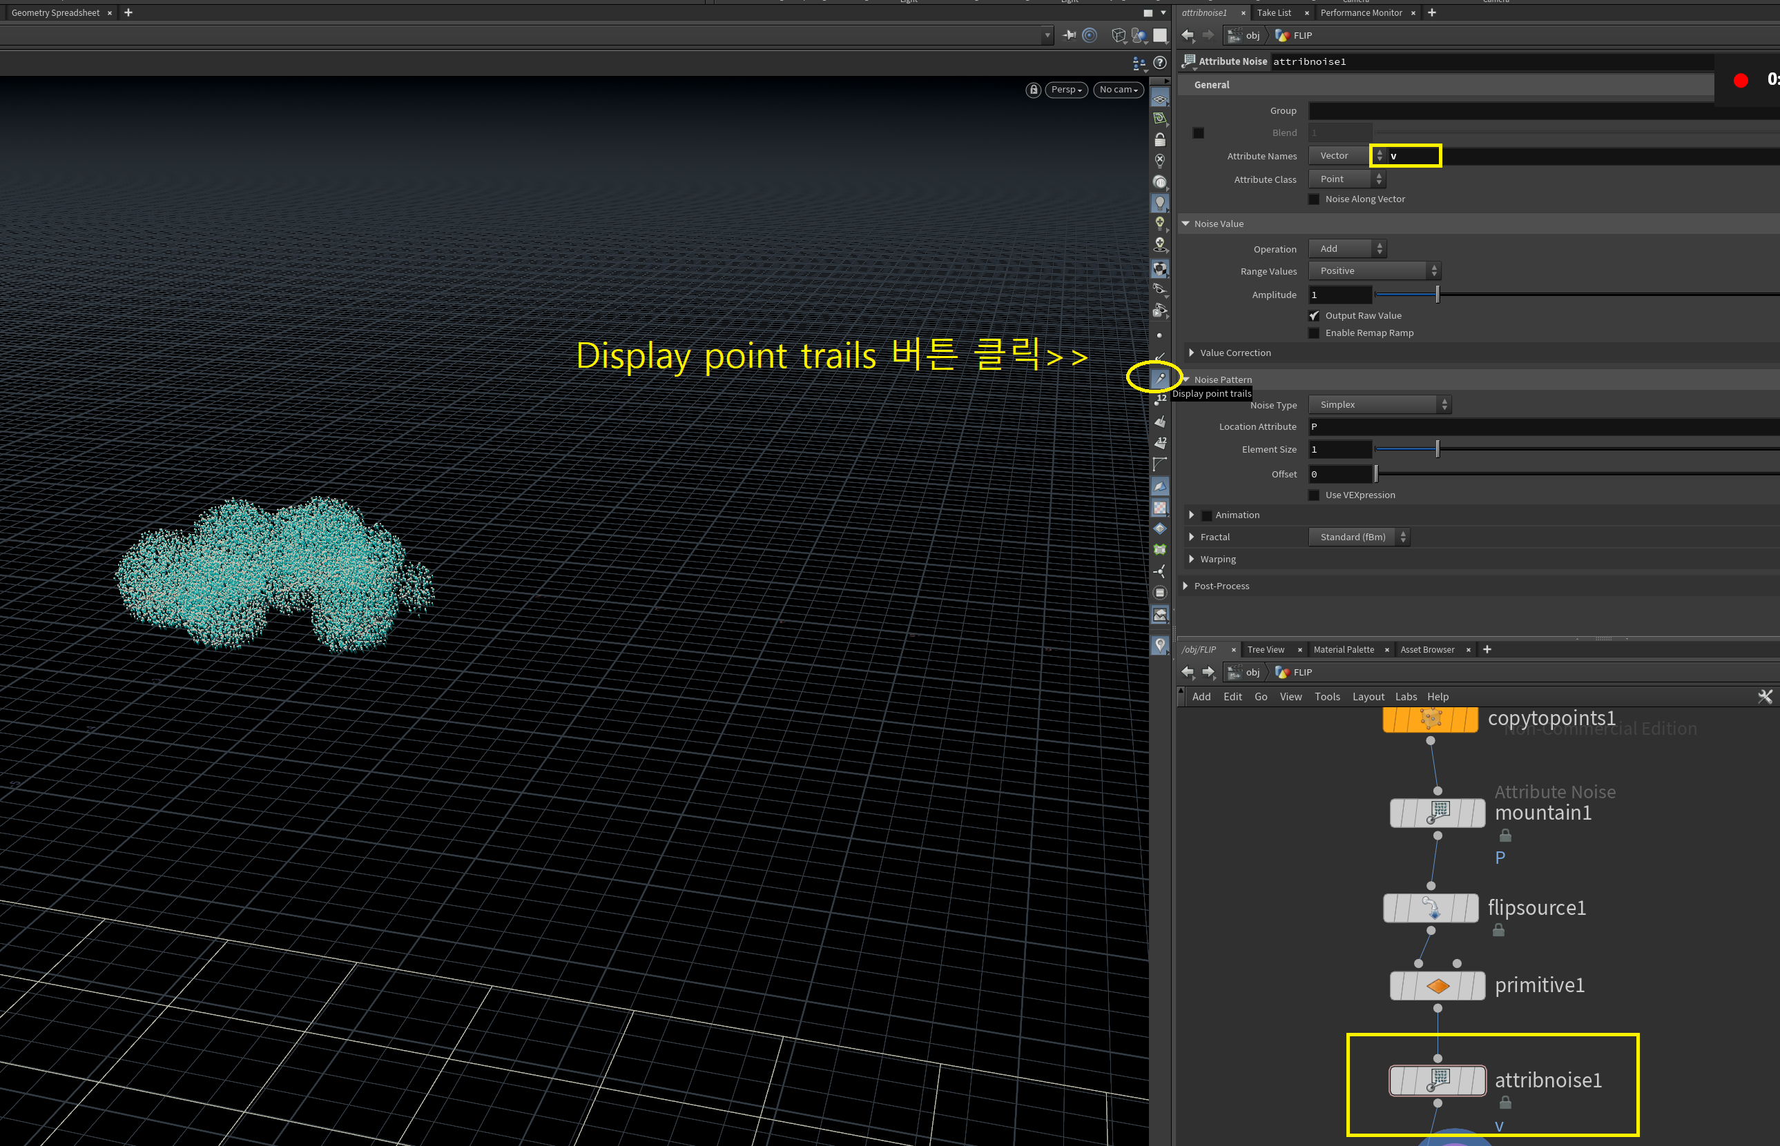Click the Persp viewport button
1780x1146 pixels.
(x=1066, y=89)
